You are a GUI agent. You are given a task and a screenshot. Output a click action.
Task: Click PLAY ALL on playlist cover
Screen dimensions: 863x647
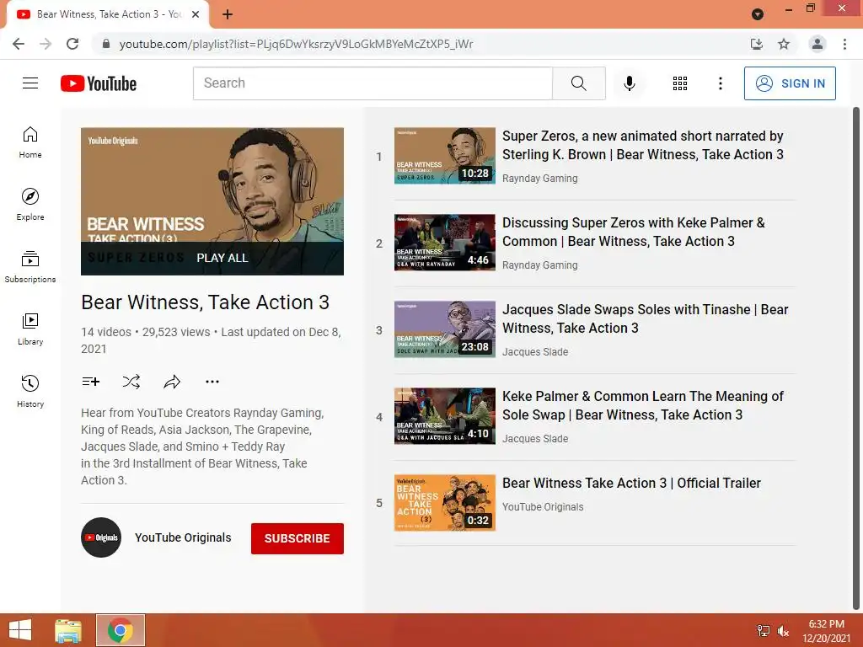[x=222, y=258]
